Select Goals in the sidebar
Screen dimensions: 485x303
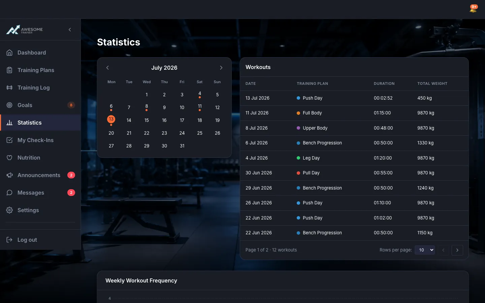40,105
